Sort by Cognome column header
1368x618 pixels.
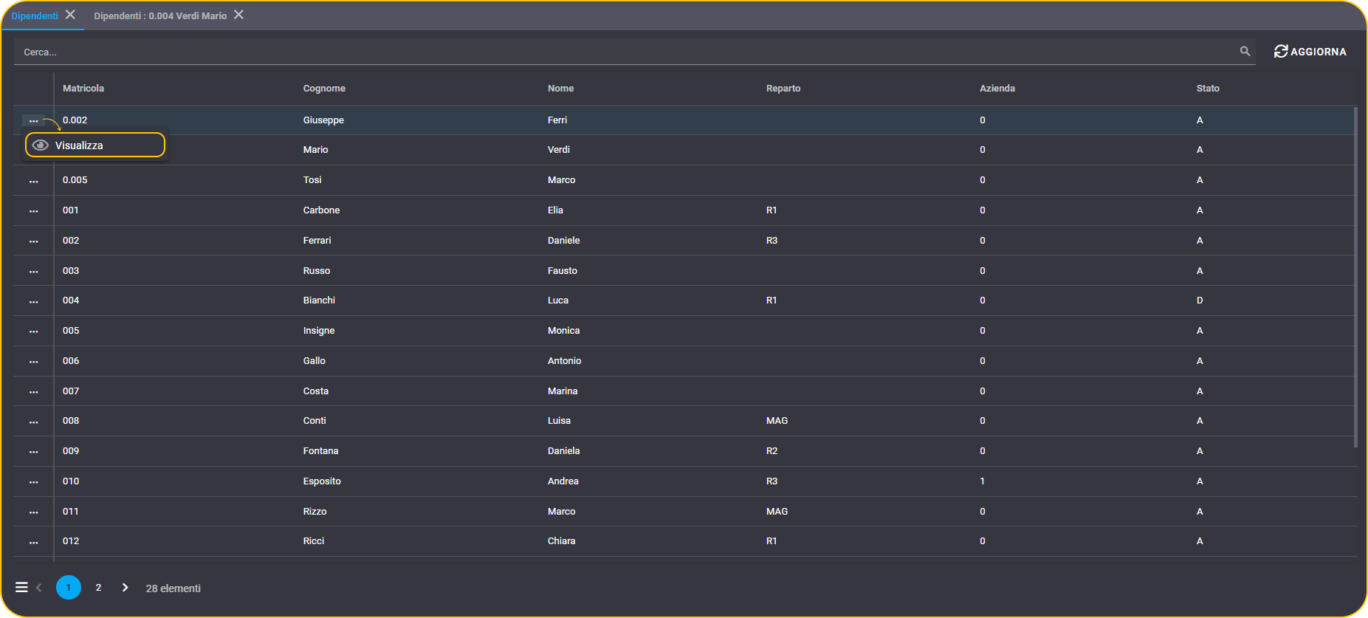click(x=324, y=89)
